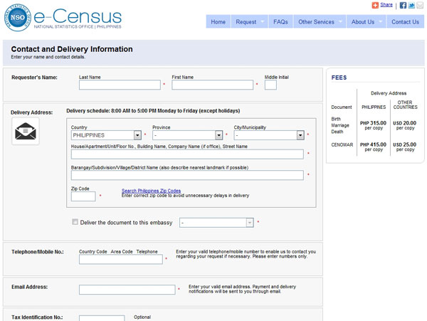The height and width of the screenshot is (321, 427).
Task: Click the NSO e-Census logo
Action: (x=63, y=17)
